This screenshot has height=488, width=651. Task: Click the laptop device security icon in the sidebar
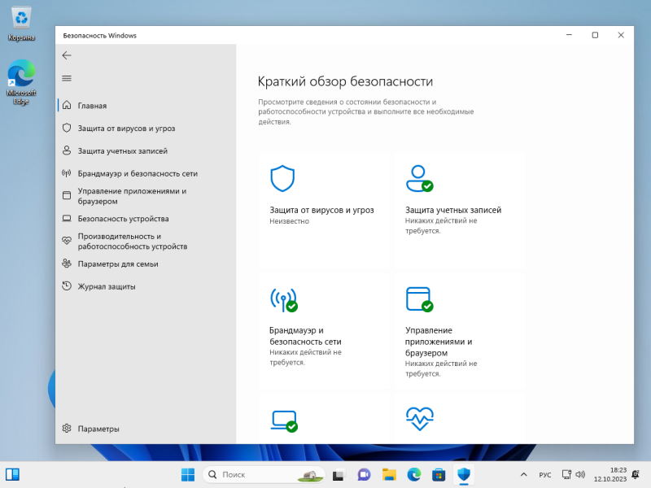pyautogui.click(x=67, y=218)
